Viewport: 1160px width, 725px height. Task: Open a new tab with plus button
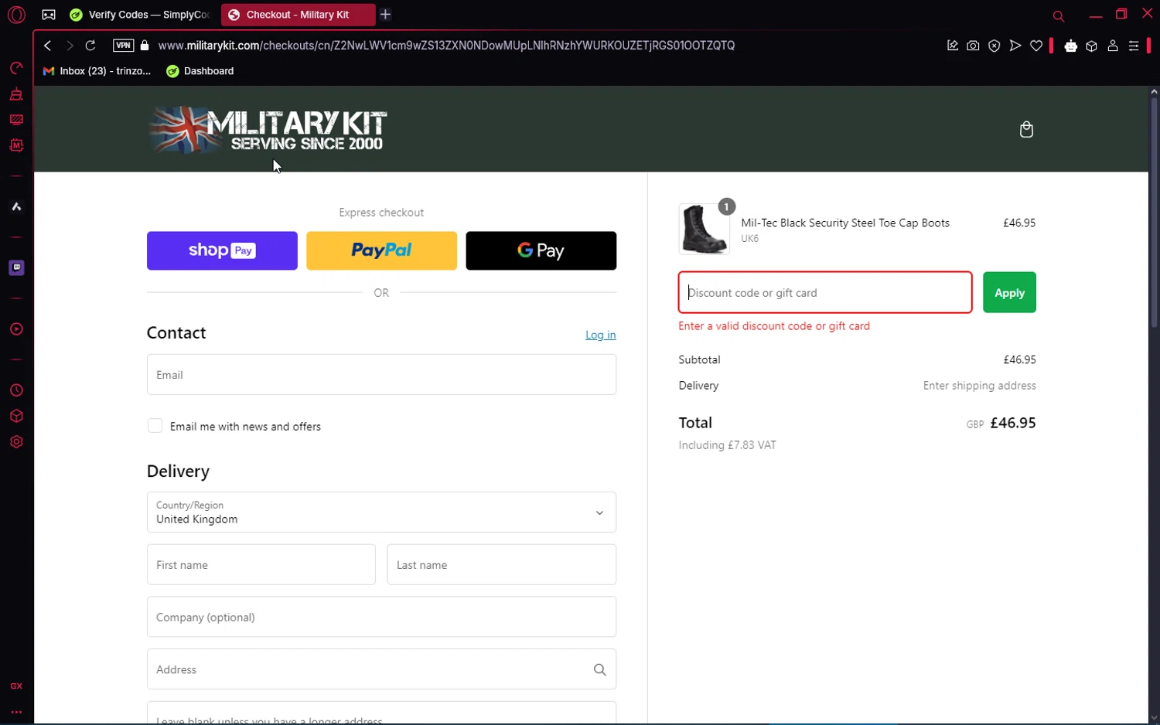tap(386, 15)
